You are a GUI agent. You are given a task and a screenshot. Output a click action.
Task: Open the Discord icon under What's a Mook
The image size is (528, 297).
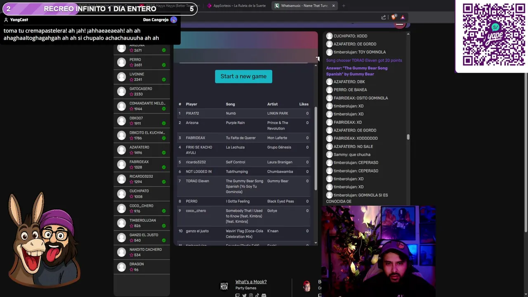click(264, 295)
